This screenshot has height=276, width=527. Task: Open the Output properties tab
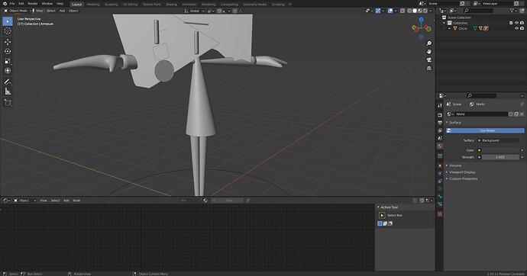440,123
